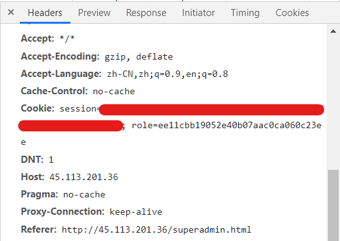
Task: Open the Preview tab
Action: (94, 13)
